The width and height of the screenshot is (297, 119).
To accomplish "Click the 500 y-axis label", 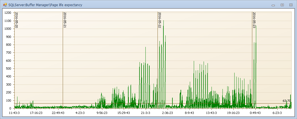I will (x=9, y=68).
